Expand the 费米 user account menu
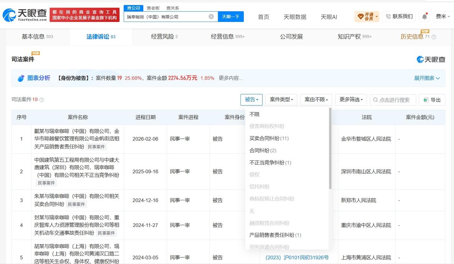Screen dimensions: 454x264 pos(443,16)
